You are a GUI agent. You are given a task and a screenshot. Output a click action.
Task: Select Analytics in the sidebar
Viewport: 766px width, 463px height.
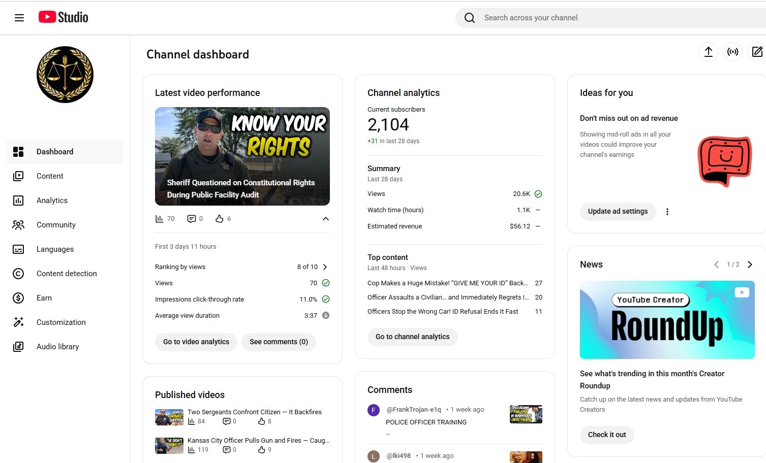point(52,201)
